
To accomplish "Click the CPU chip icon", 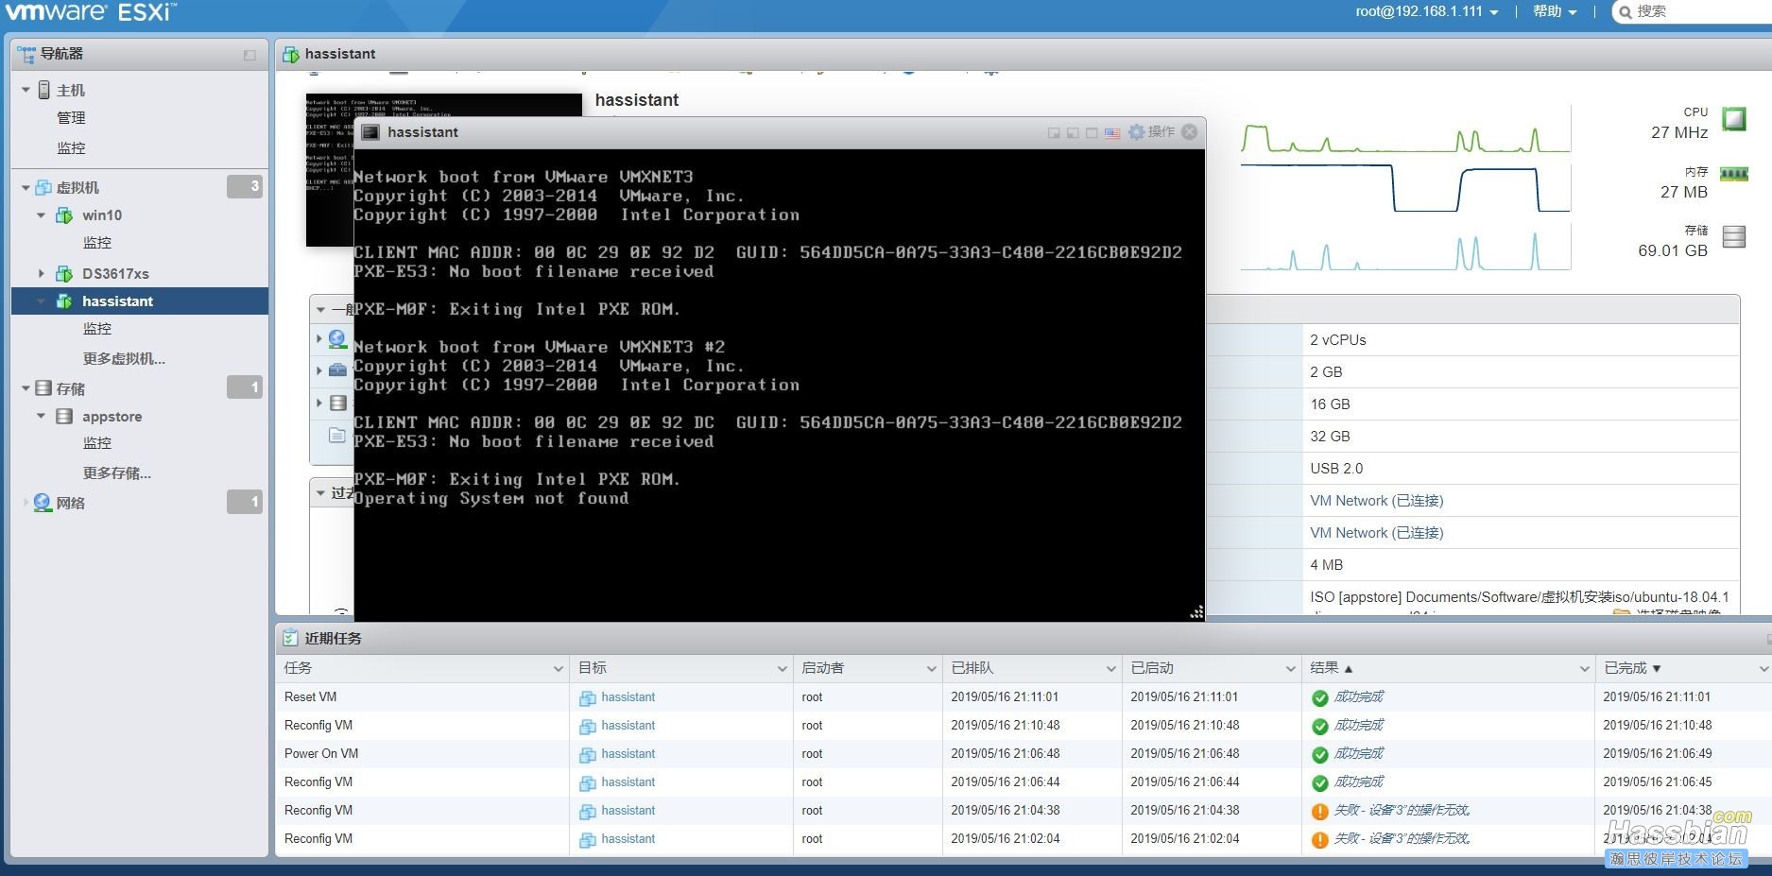I will tap(1734, 119).
